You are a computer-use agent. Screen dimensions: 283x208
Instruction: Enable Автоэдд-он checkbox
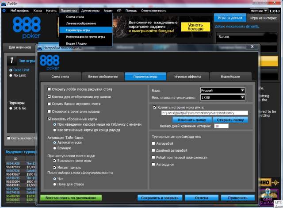(x=153, y=164)
